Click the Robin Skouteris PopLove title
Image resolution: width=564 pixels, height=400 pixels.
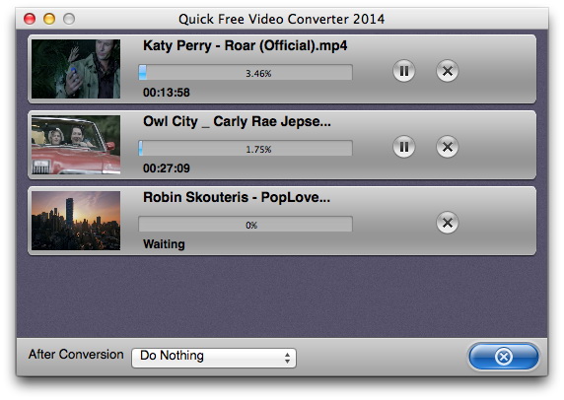(x=237, y=197)
